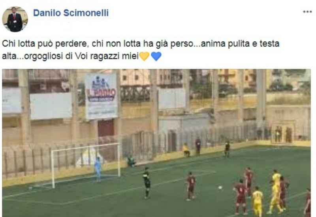The image size is (316, 217).
Task: Click the Danilo Scimonelli name link
Action: 71,13
